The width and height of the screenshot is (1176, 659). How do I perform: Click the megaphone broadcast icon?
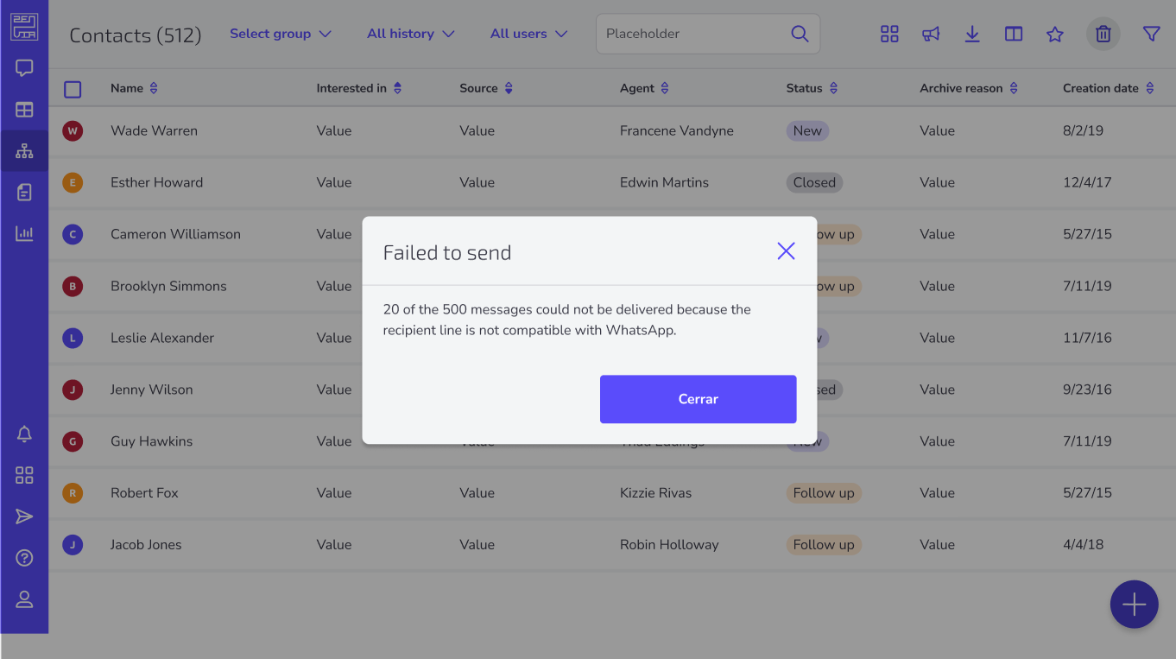pos(931,34)
